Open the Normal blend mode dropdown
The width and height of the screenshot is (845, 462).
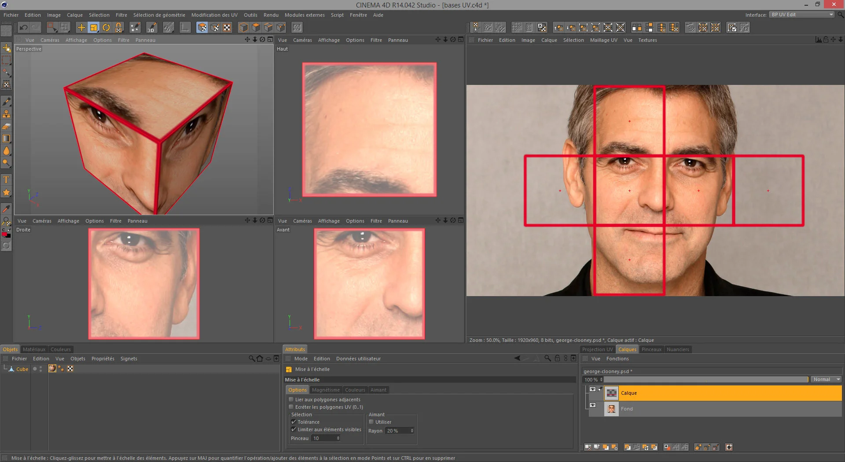[x=826, y=379]
